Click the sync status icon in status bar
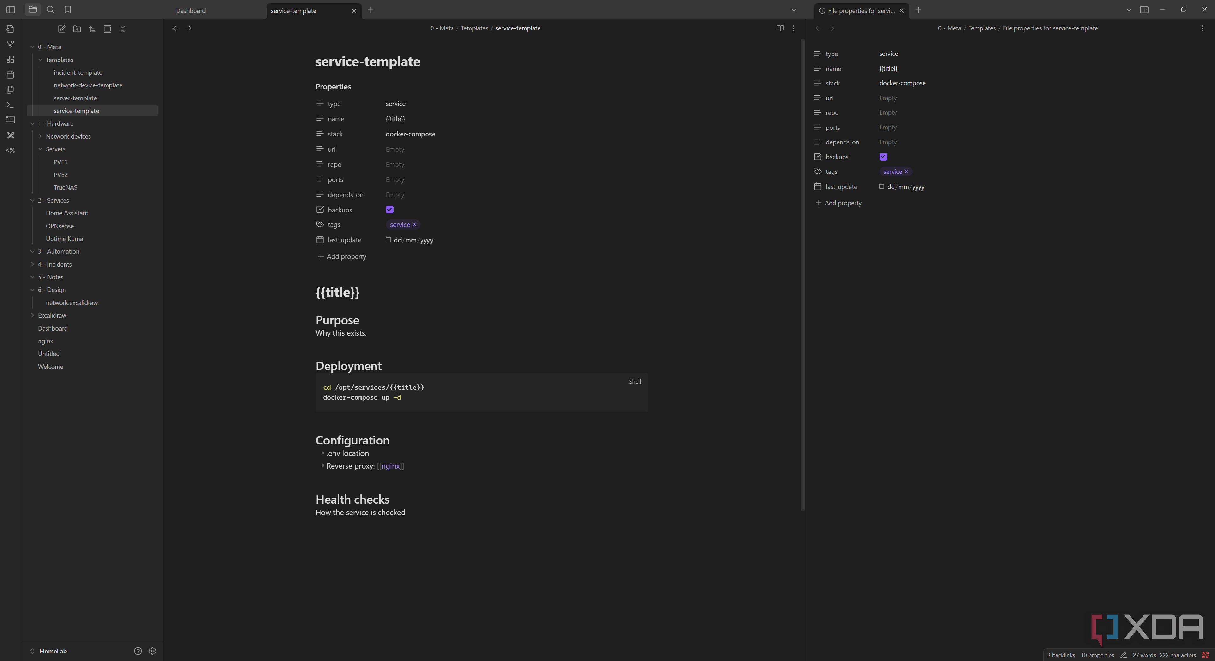1215x661 pixels. (1206, 655)
